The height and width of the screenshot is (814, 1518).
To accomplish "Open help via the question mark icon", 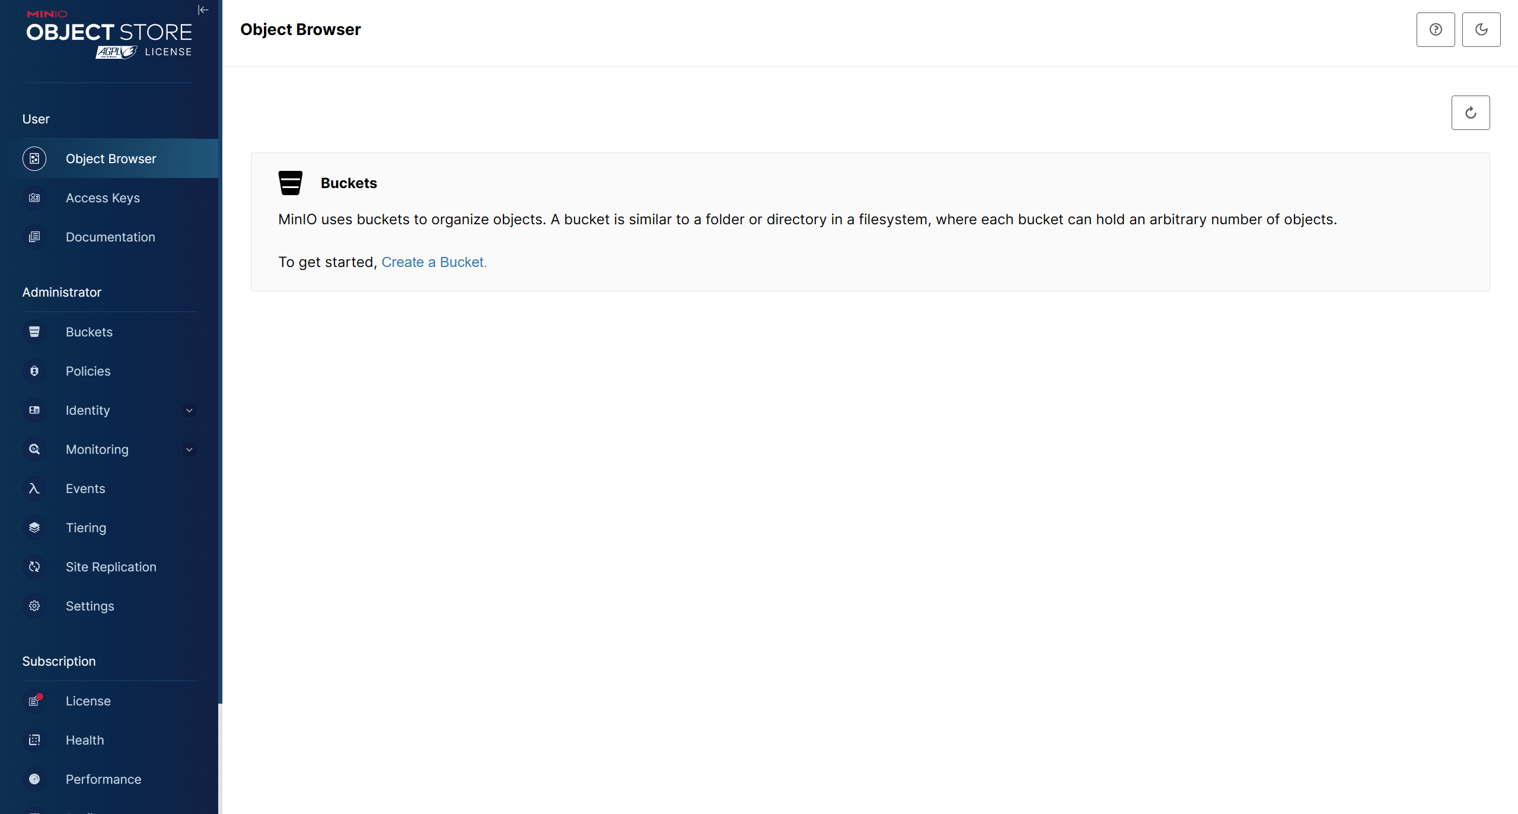I will (x=1435, y=29).
